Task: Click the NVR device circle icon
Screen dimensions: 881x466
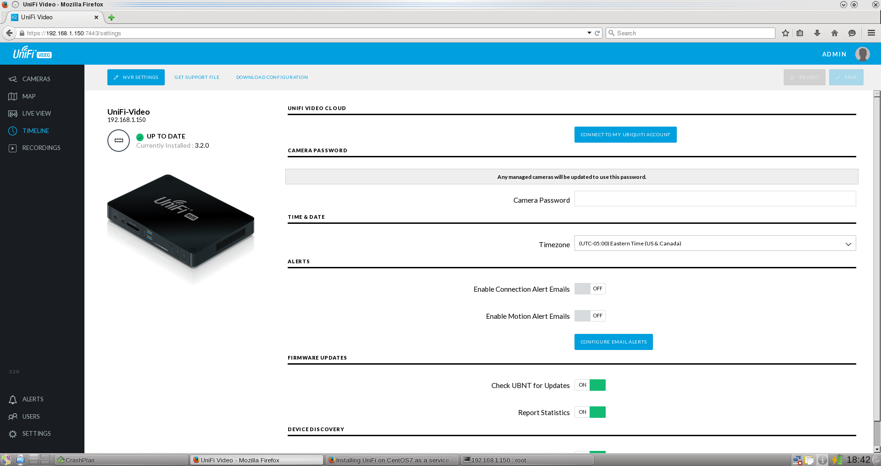Action: point(119,140)
